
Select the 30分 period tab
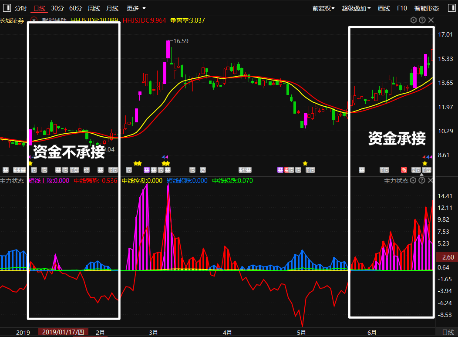pos(57,8)
